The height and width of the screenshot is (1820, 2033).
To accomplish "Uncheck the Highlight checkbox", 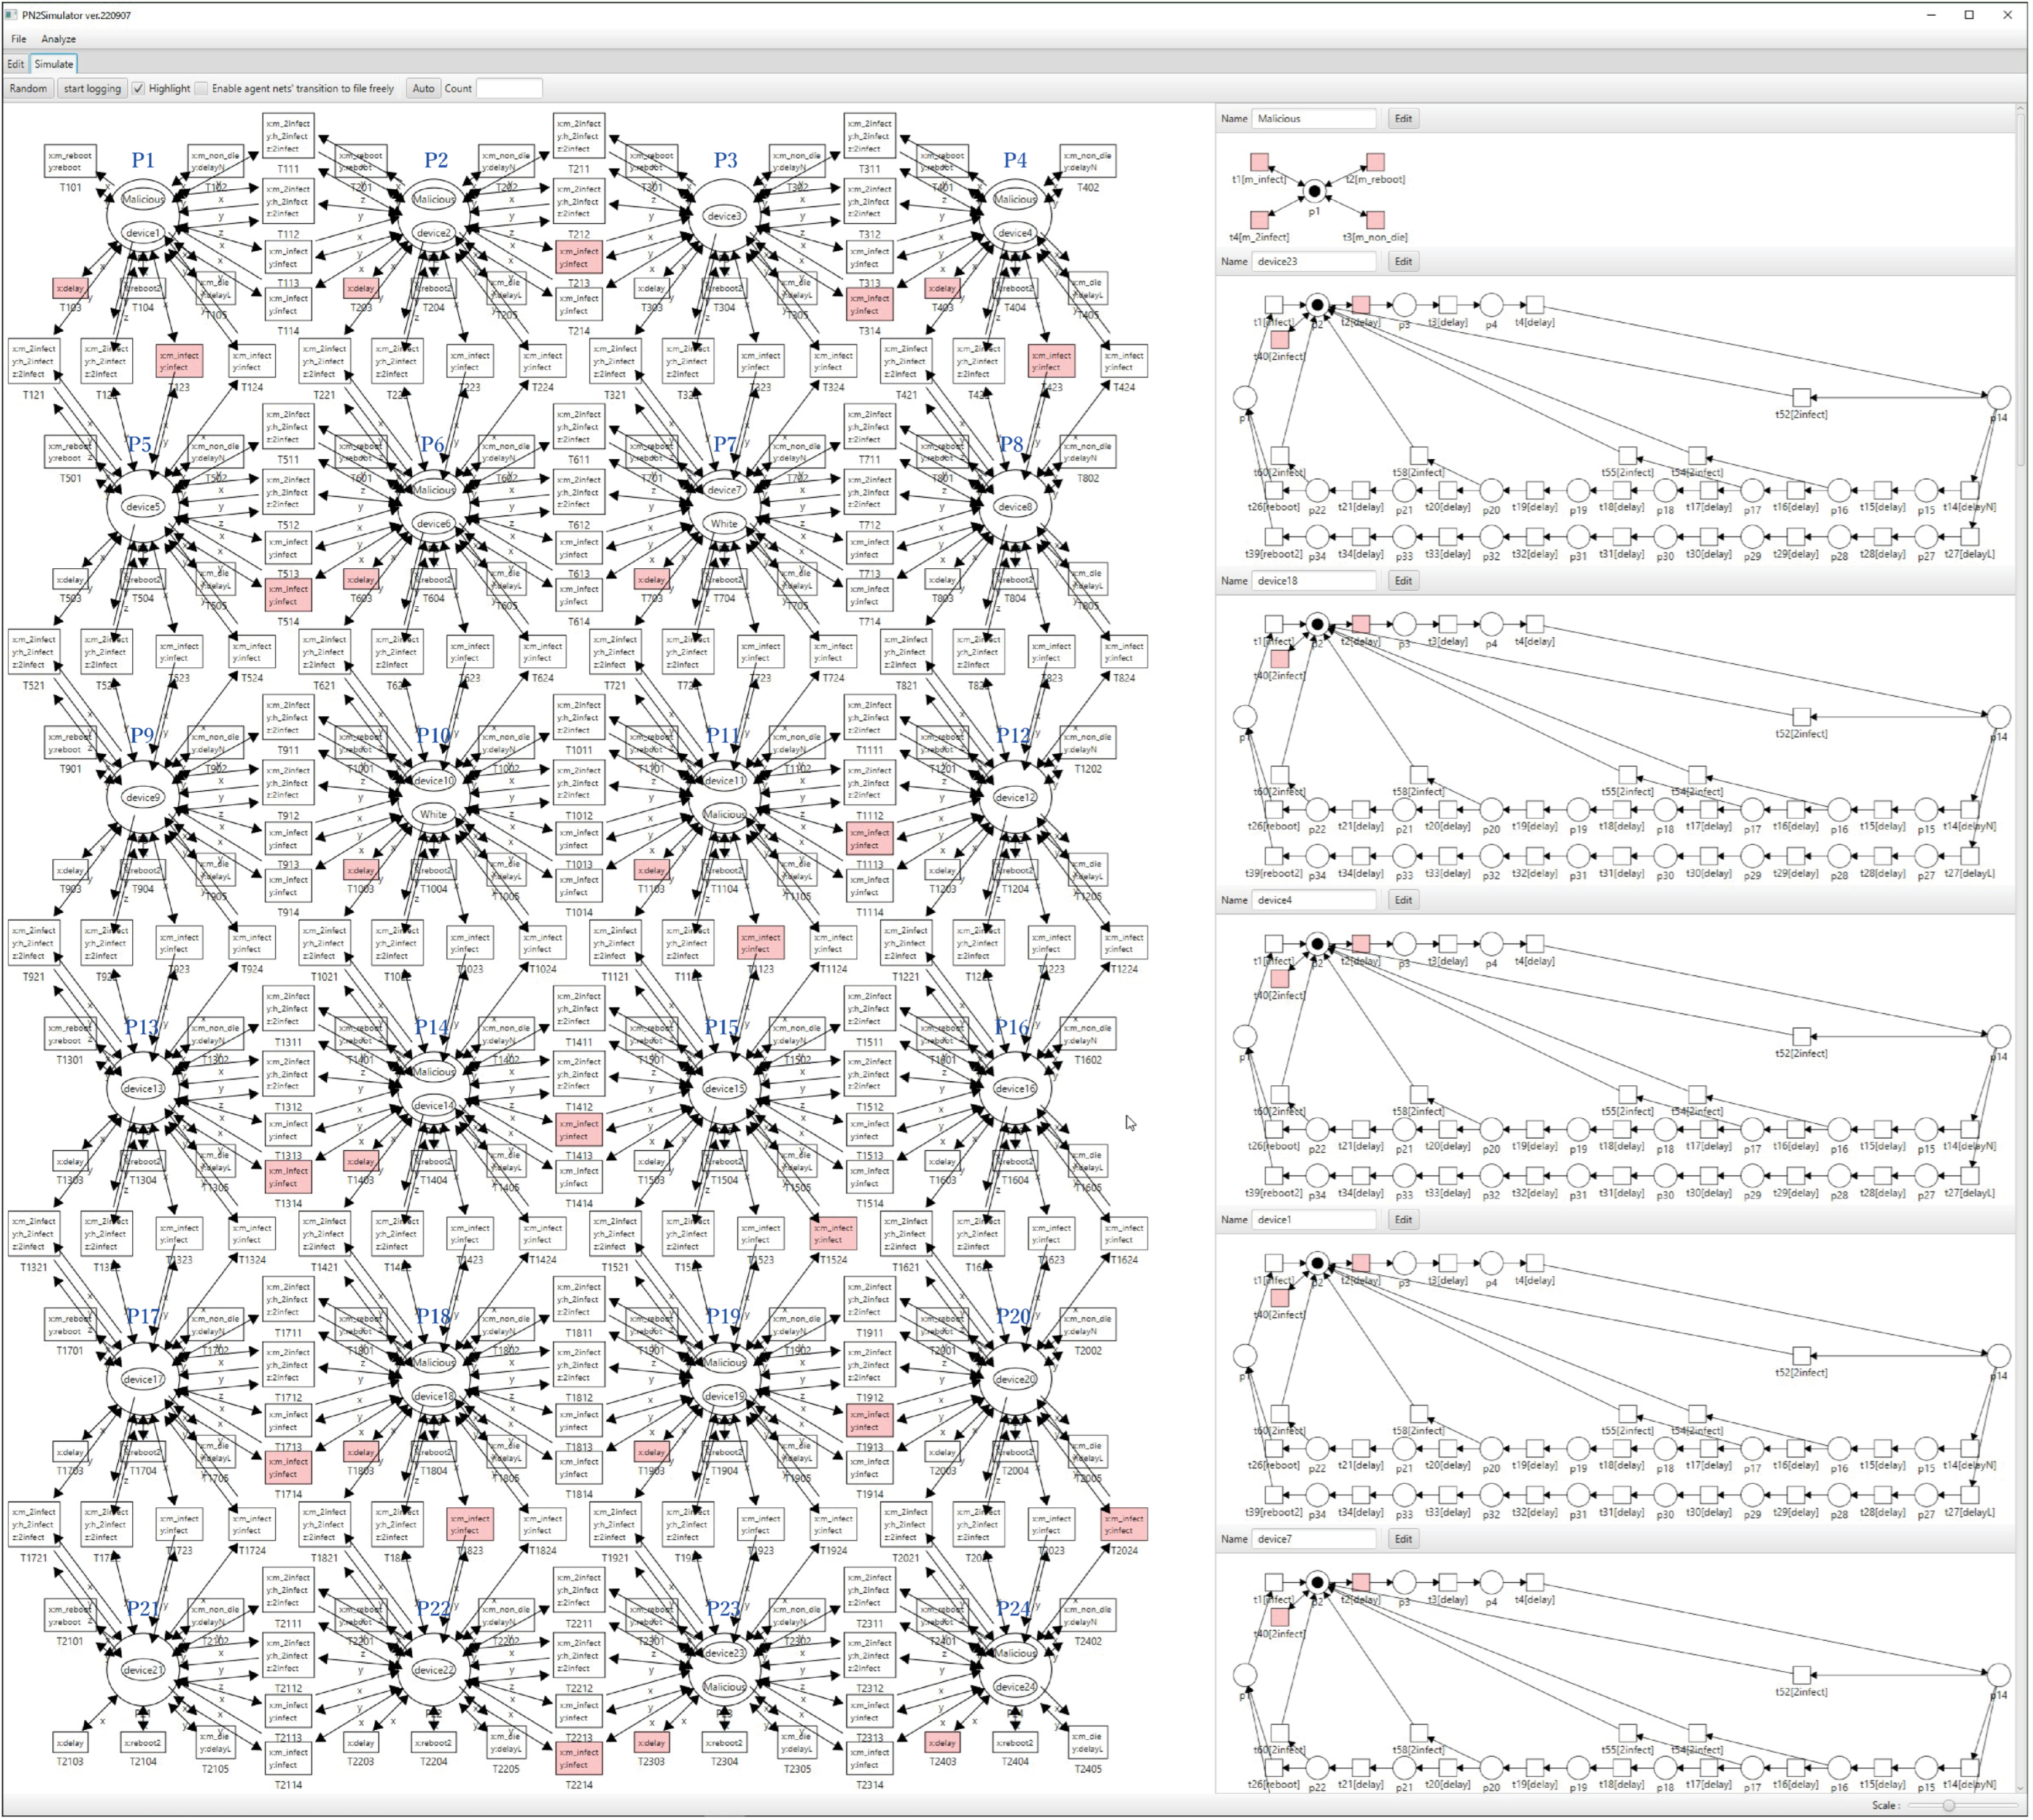I will coord(139,89).
